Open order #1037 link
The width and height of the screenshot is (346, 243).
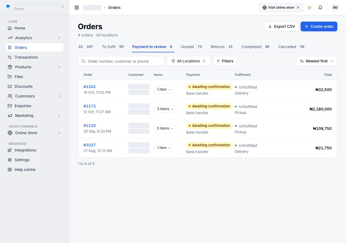(89, 145)
